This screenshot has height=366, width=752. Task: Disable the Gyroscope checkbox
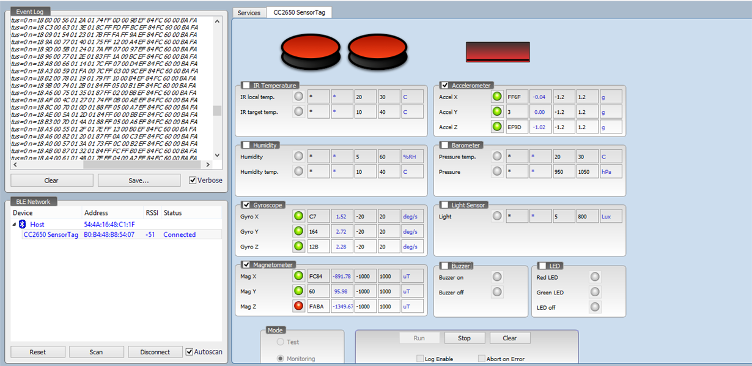point(246,204)
